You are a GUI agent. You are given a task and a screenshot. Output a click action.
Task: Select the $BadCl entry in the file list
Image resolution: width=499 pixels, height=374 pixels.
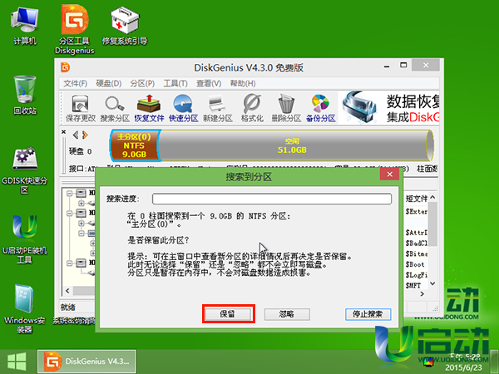(417, 244)
